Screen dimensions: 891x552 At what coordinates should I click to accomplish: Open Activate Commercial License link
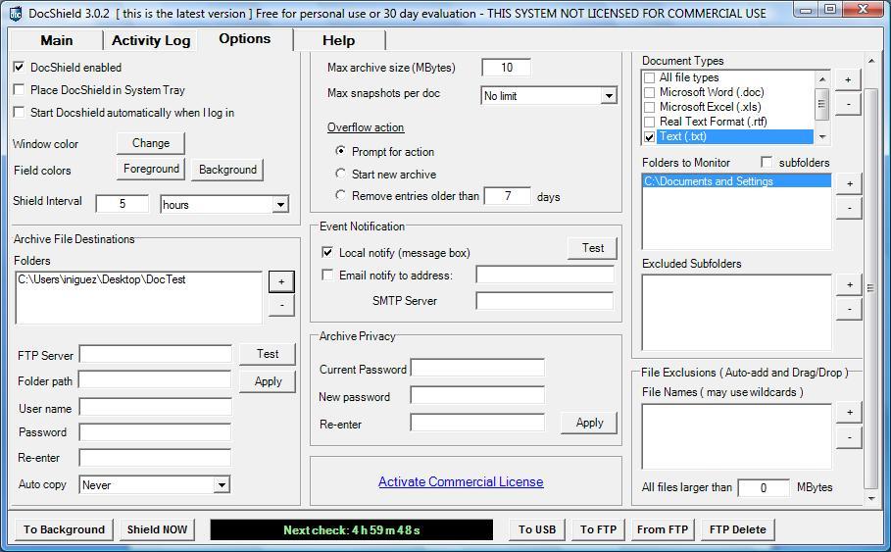click(x=461, y=481)
